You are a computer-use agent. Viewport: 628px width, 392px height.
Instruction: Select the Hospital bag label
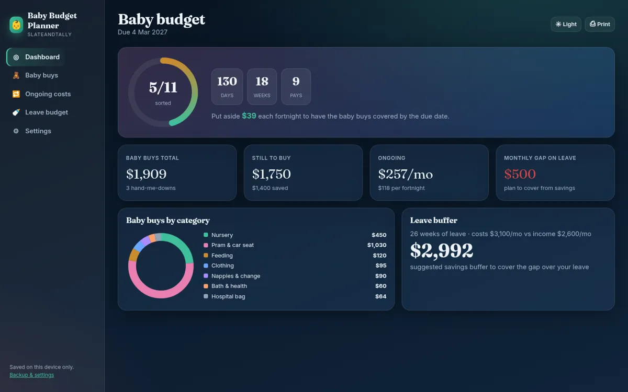coord(228,296)
